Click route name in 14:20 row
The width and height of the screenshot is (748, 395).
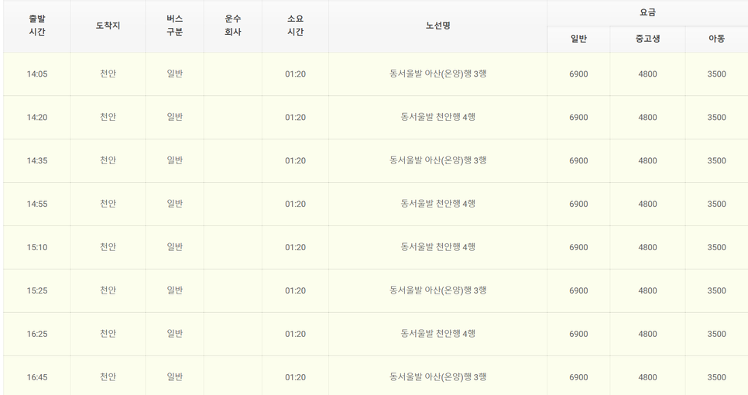pyautogui.click(x=438, y=118)
